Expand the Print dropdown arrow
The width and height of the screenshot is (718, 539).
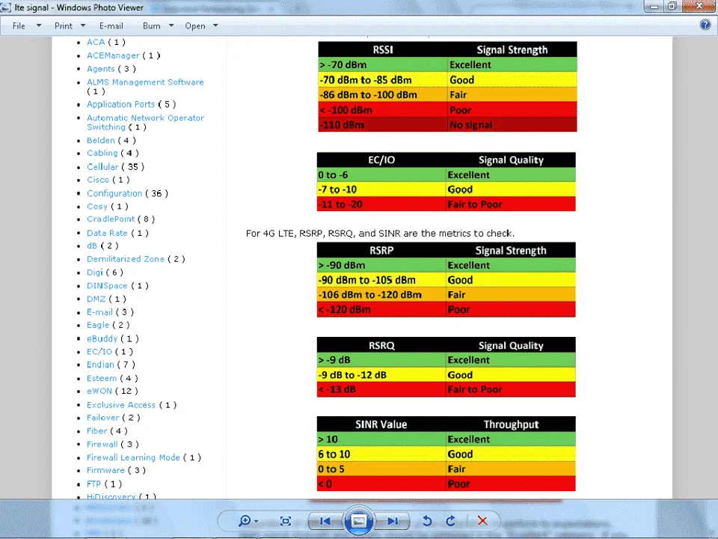pyautogui.click(x=83, y=25)
